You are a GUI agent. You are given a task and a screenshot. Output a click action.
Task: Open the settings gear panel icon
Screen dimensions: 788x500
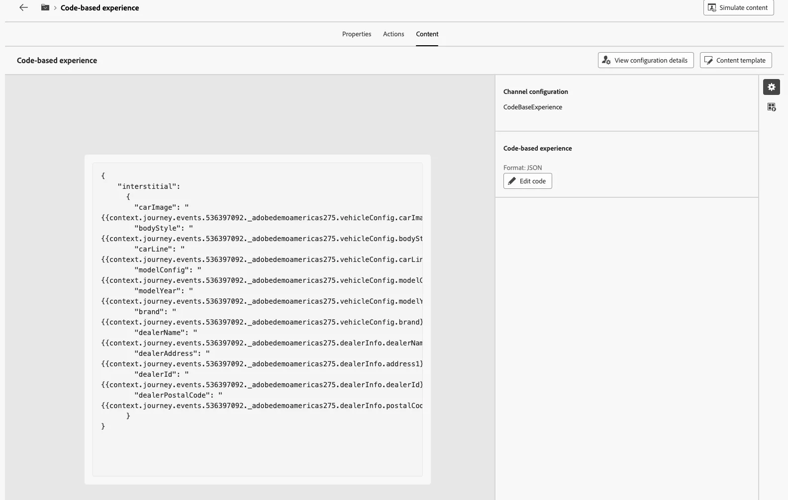pos(772,87)
